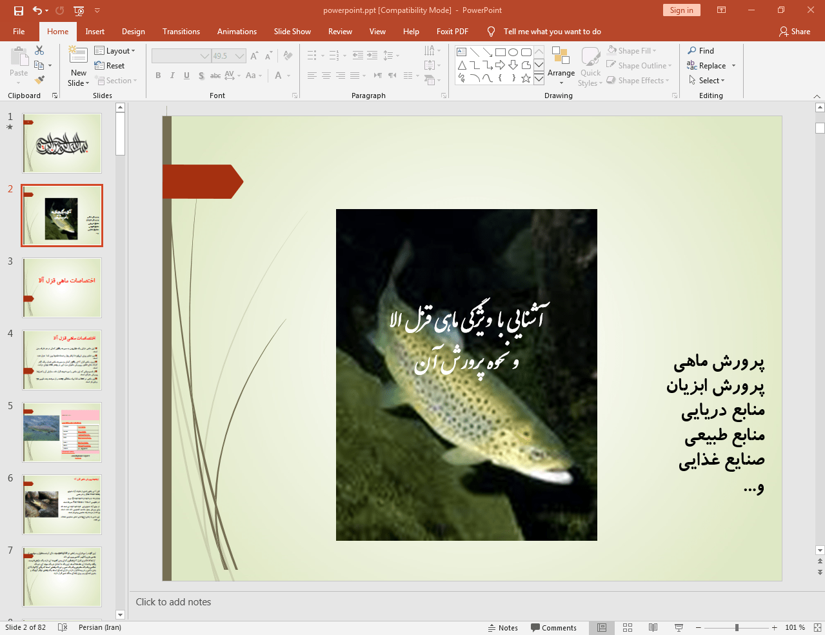Go to the Slide Show tab

click(x=292, y=32)
